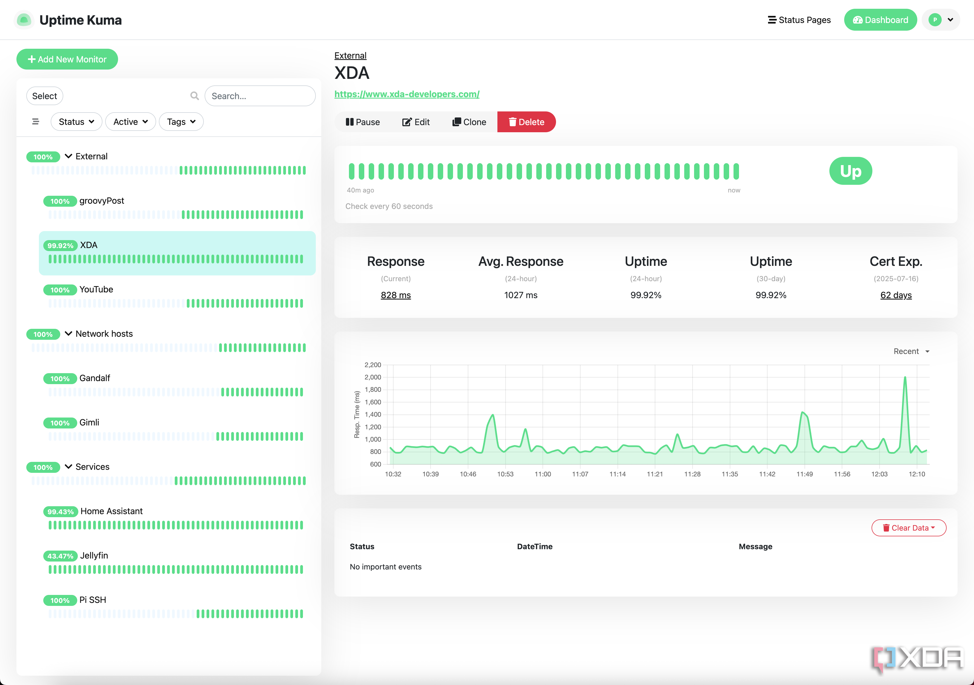This screenshot has width=974, height=685.
Task: Click the 99.92% badge on XDA
Action: tap(60, 246)
